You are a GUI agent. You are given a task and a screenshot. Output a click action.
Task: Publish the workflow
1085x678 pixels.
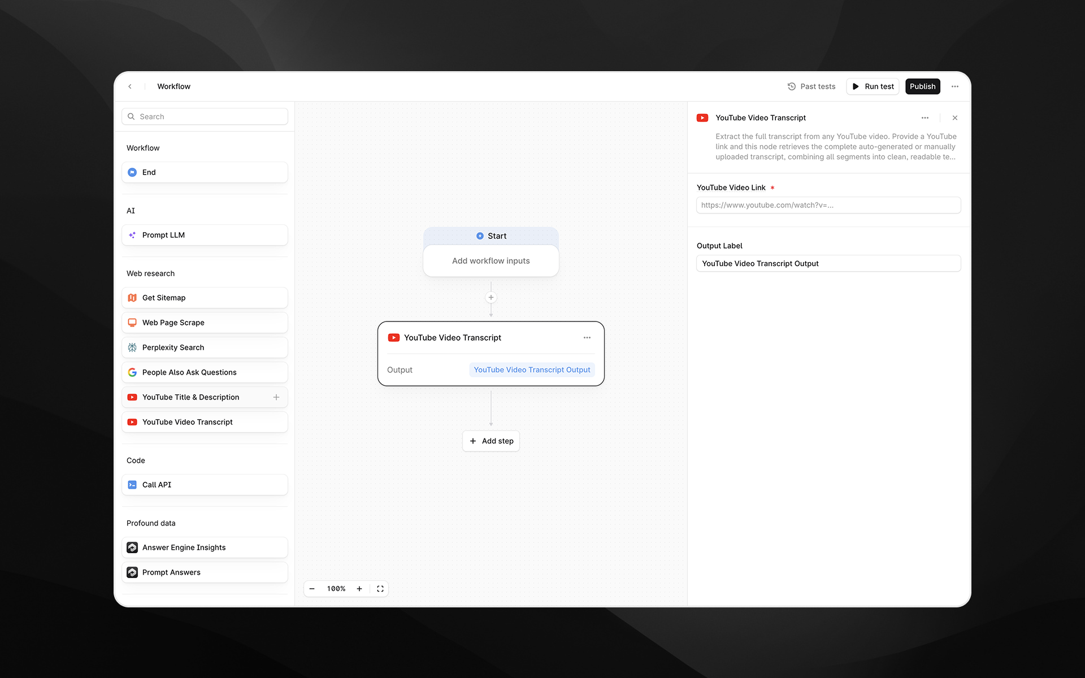pos(922,86)
